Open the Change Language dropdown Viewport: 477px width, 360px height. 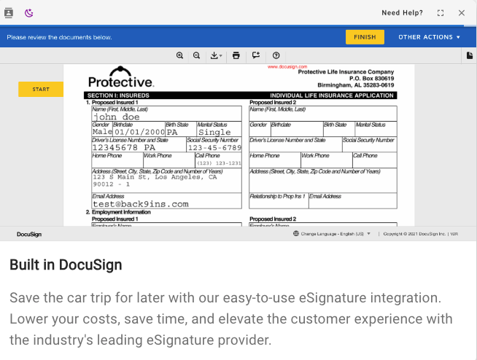click(x=332, y=234)
